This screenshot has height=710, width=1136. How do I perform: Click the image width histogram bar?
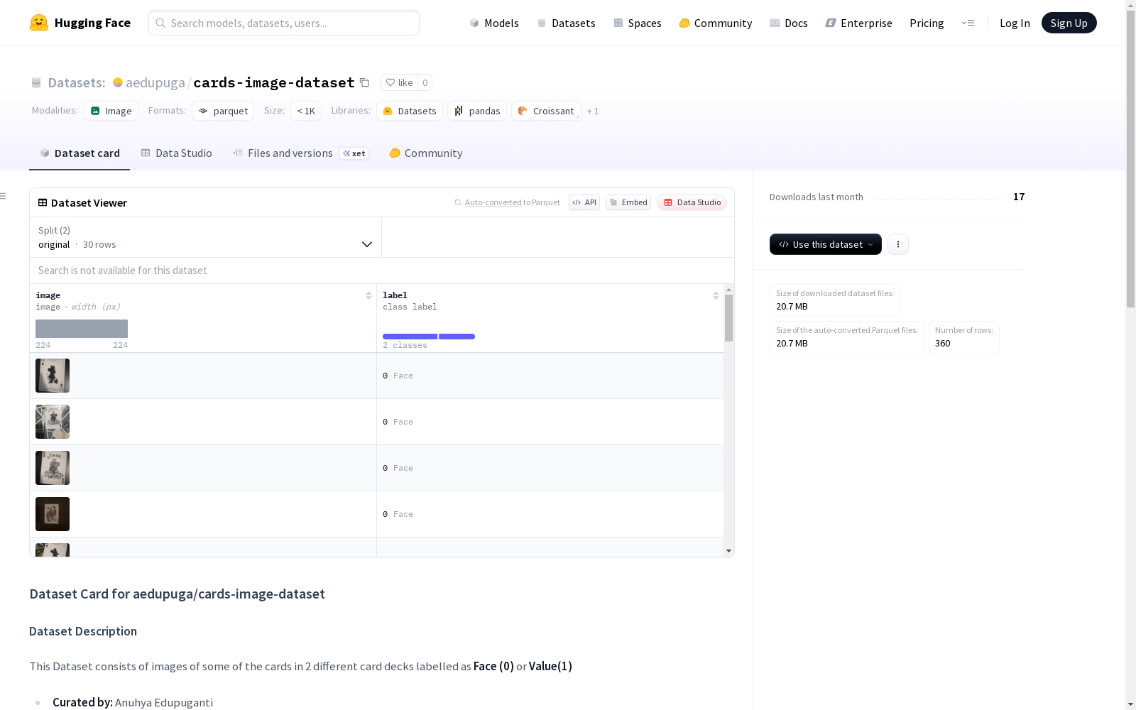coord(82,329)
